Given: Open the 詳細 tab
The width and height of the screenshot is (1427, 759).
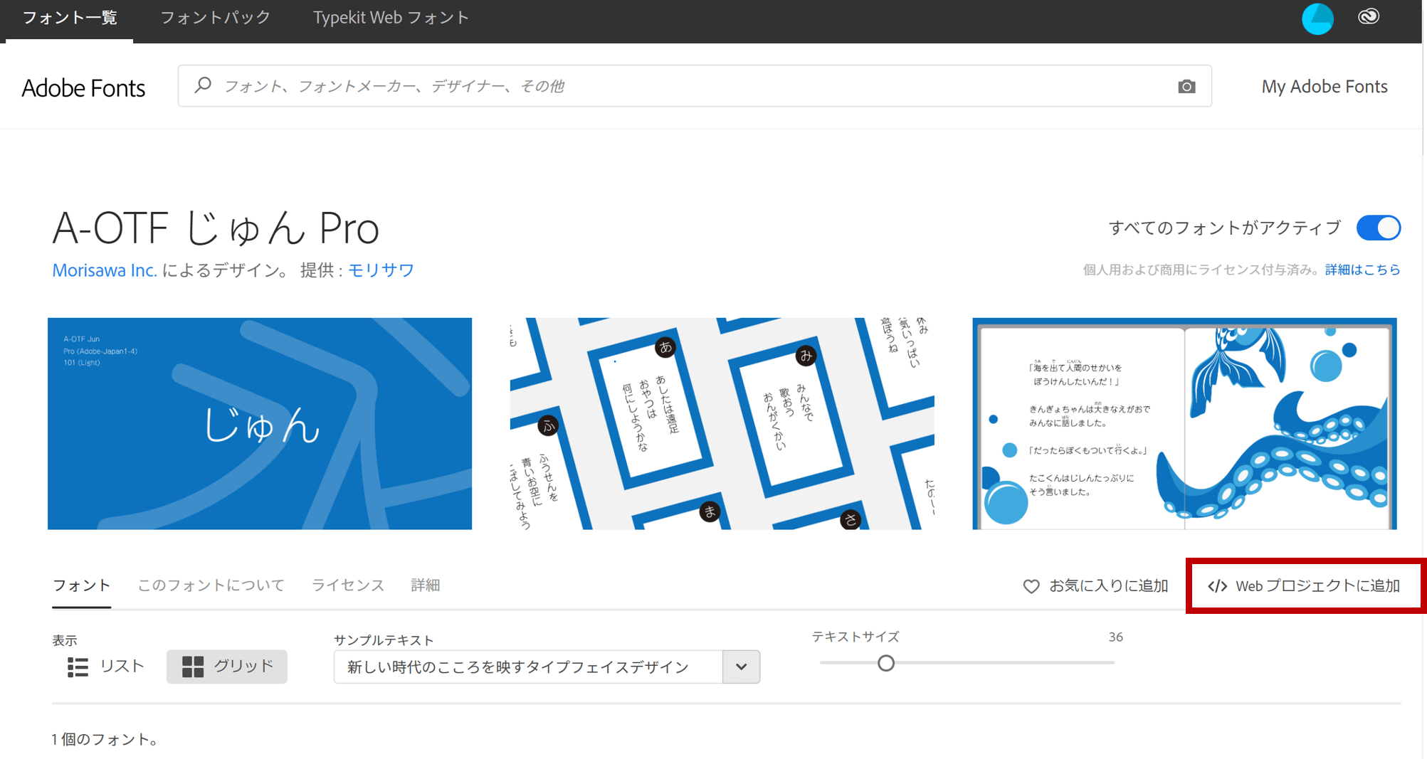Looking at the screenshot, I should pos(425,585).
